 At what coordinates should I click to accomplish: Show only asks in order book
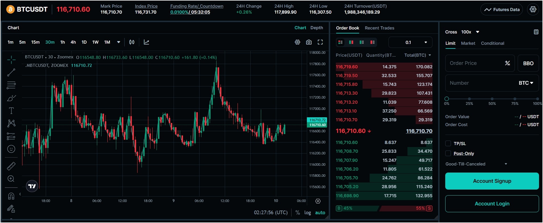[372, 42]
